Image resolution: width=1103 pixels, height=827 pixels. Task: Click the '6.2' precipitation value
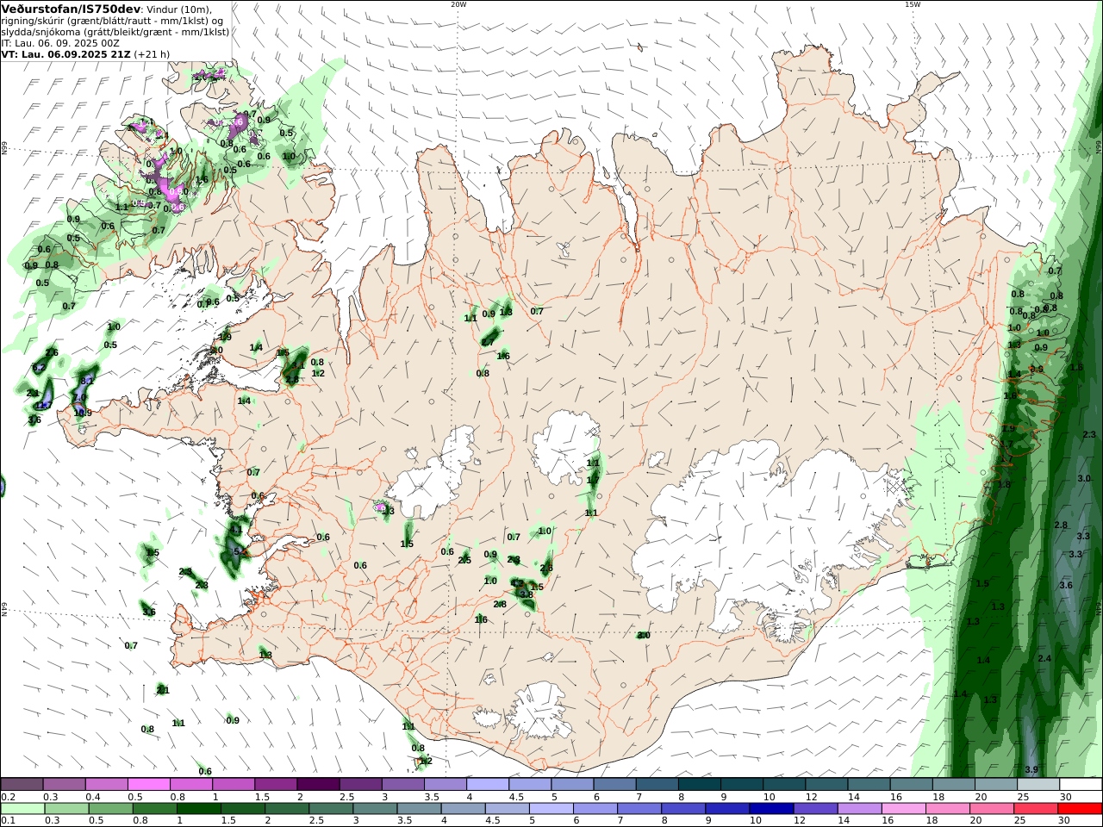[39, 368]
